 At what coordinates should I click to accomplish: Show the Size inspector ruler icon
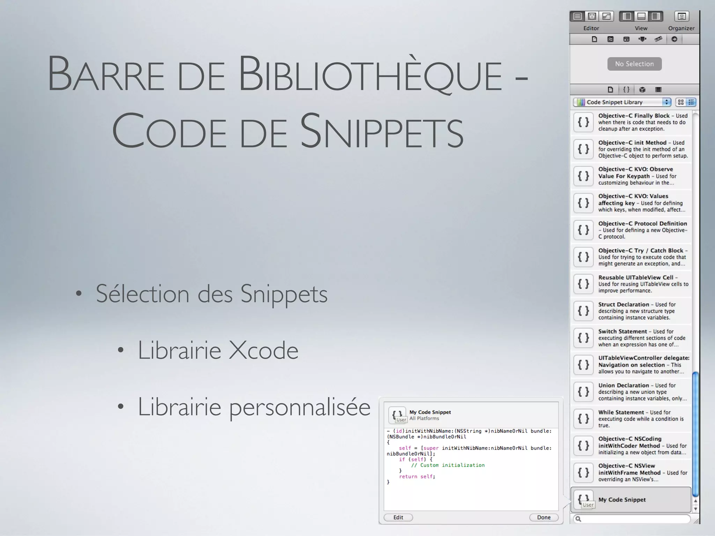point(658,39)
